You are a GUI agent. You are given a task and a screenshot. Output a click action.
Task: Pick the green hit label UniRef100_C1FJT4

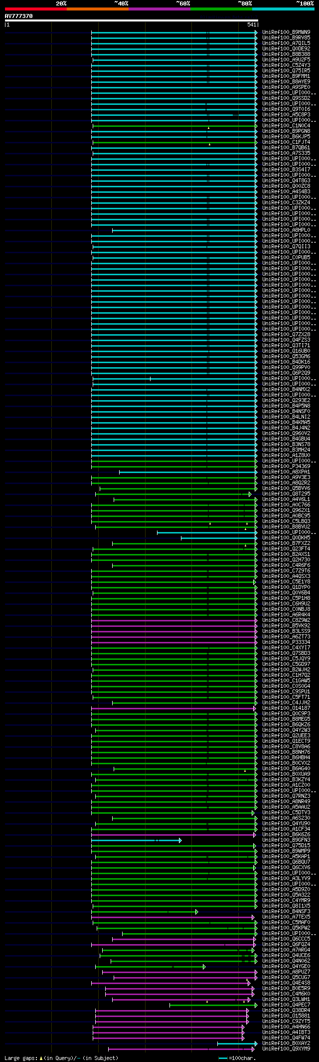pyautogui.click(x=286, y=142)
